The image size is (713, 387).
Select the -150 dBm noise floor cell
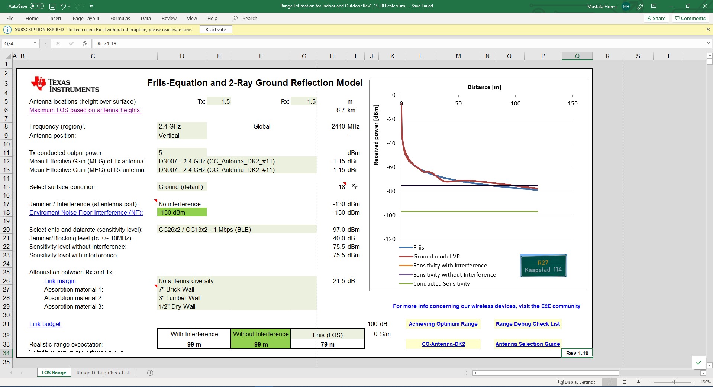click(x=182, y=212)
